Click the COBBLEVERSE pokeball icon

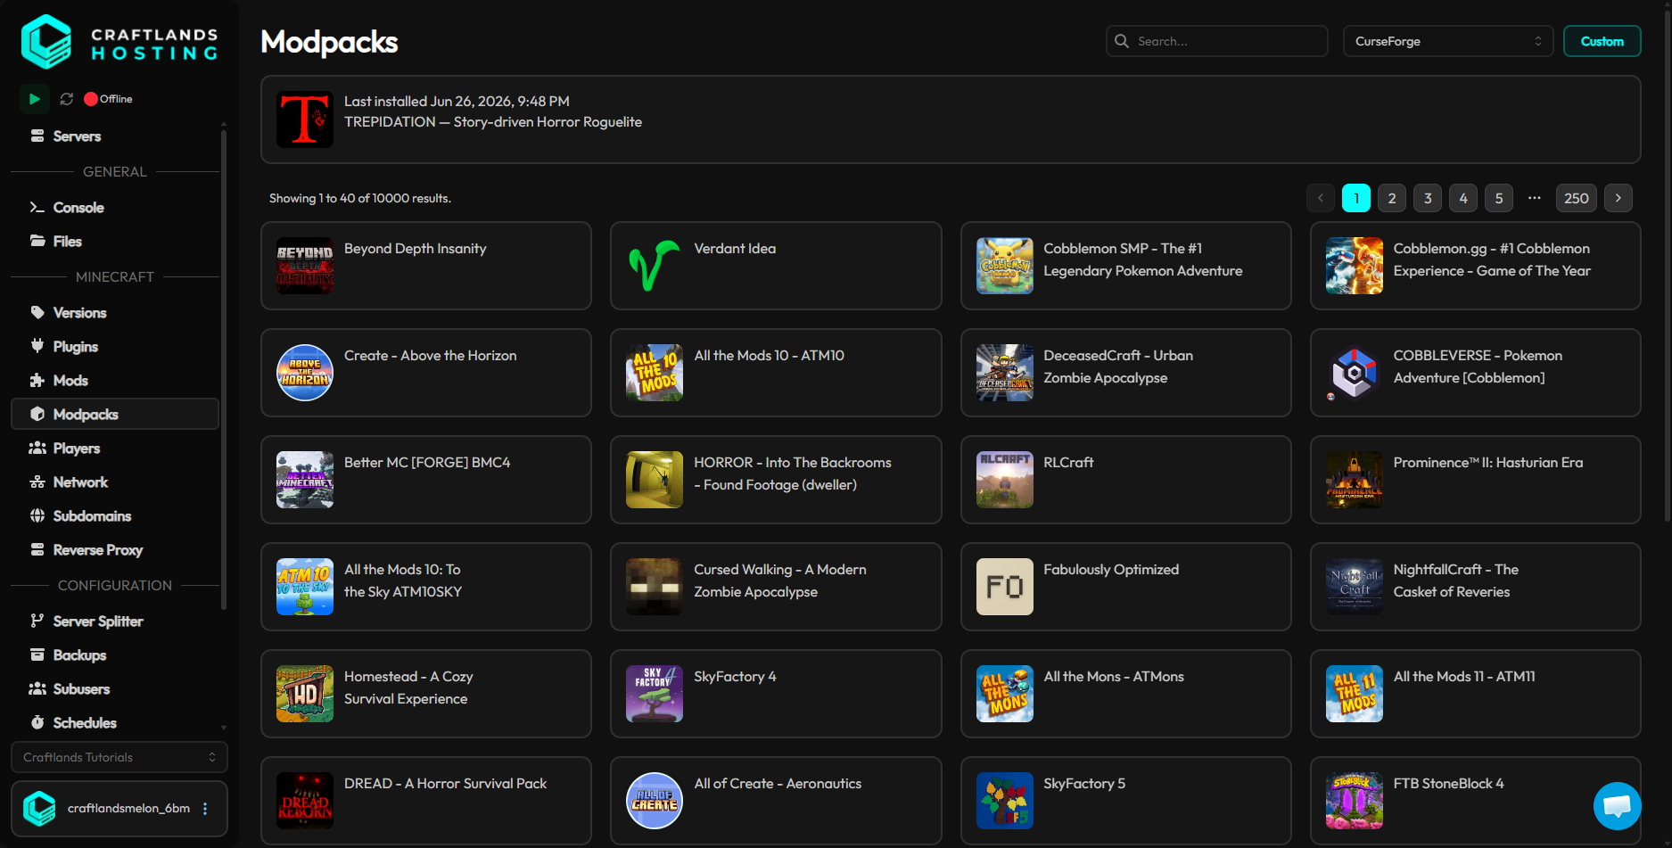1354,373
